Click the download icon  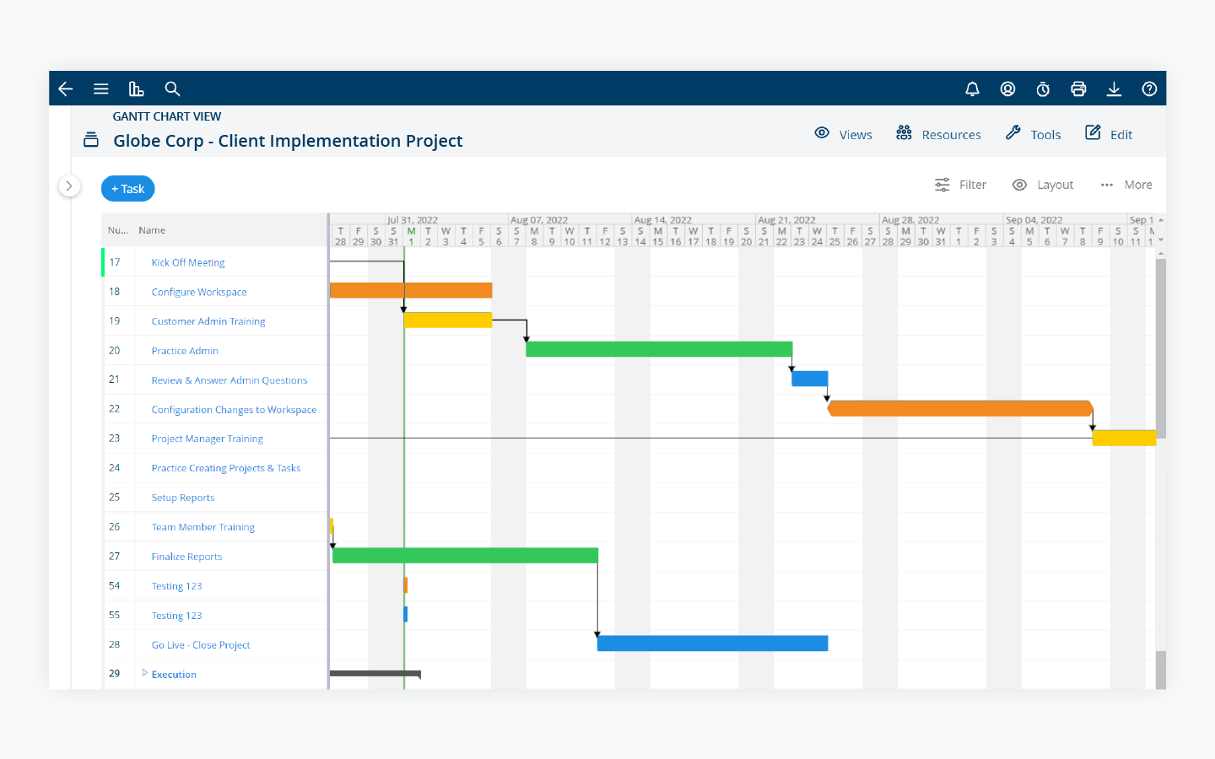click(1114, 89)
